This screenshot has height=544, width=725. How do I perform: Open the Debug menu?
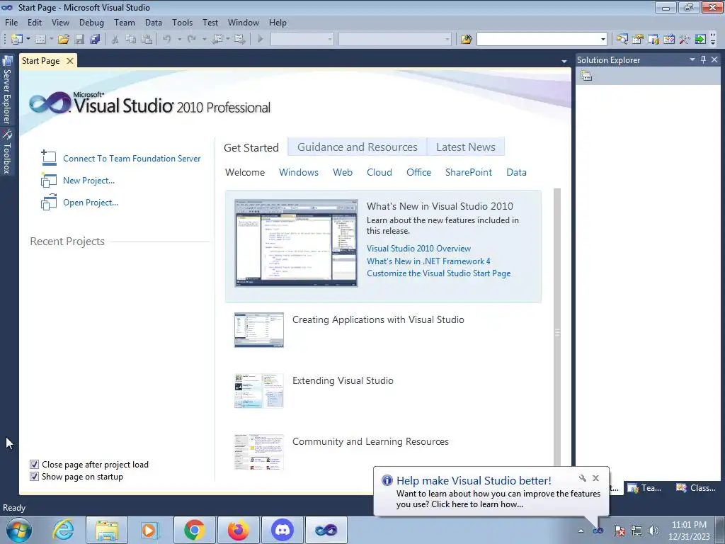pyautogui.click(x=91, y=22)
